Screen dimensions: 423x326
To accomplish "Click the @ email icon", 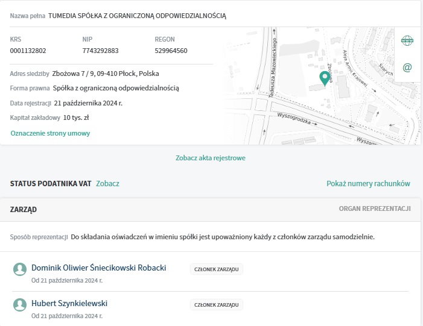I will 407,67.
